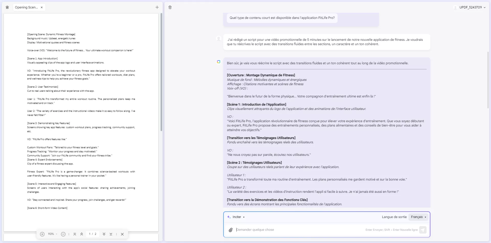
Task: Click PDF line '[Scene 2: User Testimonials]'
Action: (x=43, y=87)
